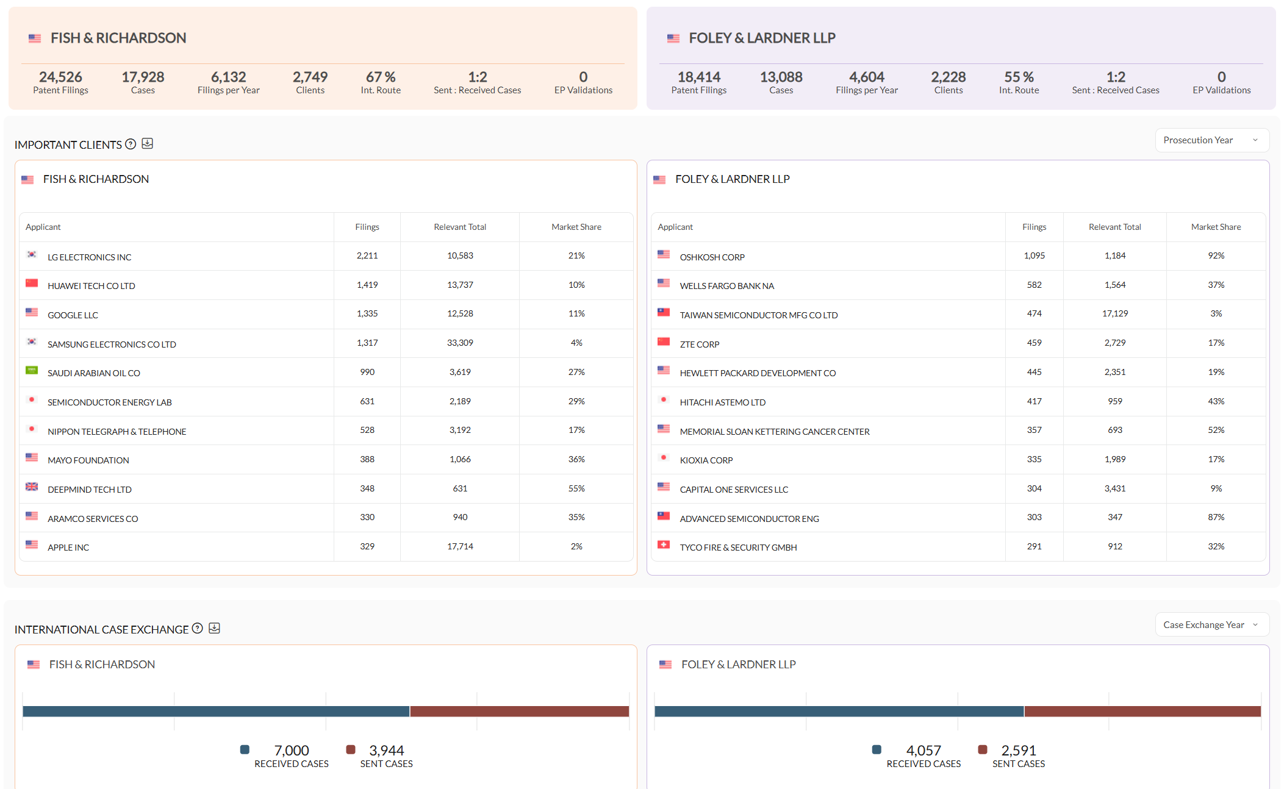Select MEMORIAL SLOAN KETTERING CANCER CENTER applicant
Viewport: 1284px width, 789px height.
click(775, 432)
